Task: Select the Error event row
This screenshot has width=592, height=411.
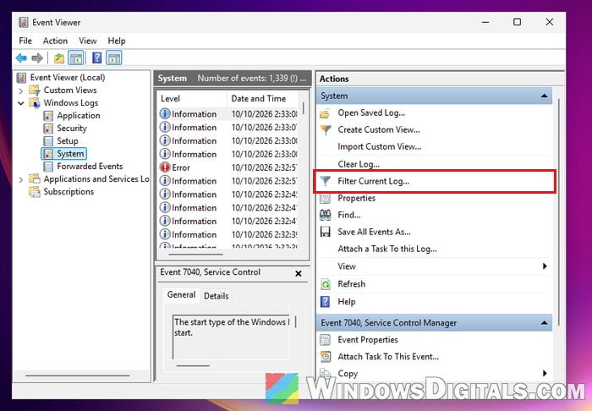Action: [228, 167]
